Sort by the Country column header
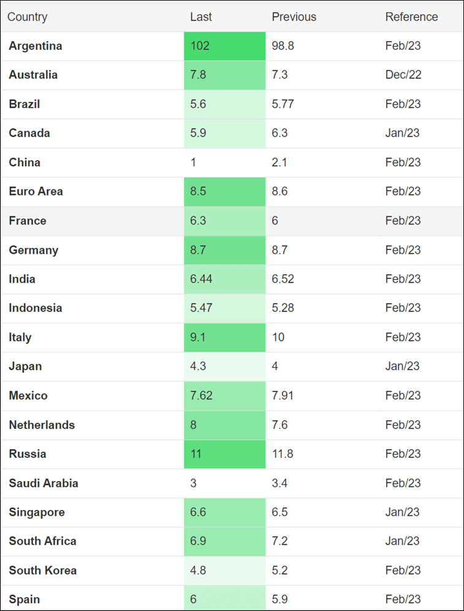Image resolution: width=464 pixels, height=611 pixels. (27, 17)
